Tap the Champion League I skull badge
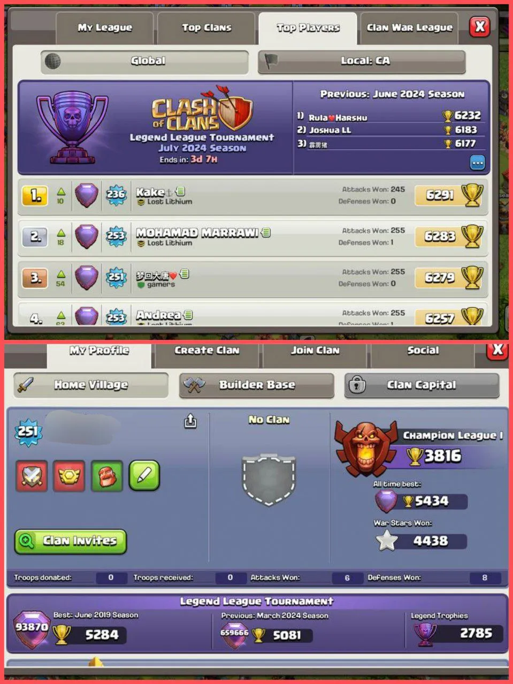Image resolution: width=513 pixels, height=684 pixels. coord(365,449)
